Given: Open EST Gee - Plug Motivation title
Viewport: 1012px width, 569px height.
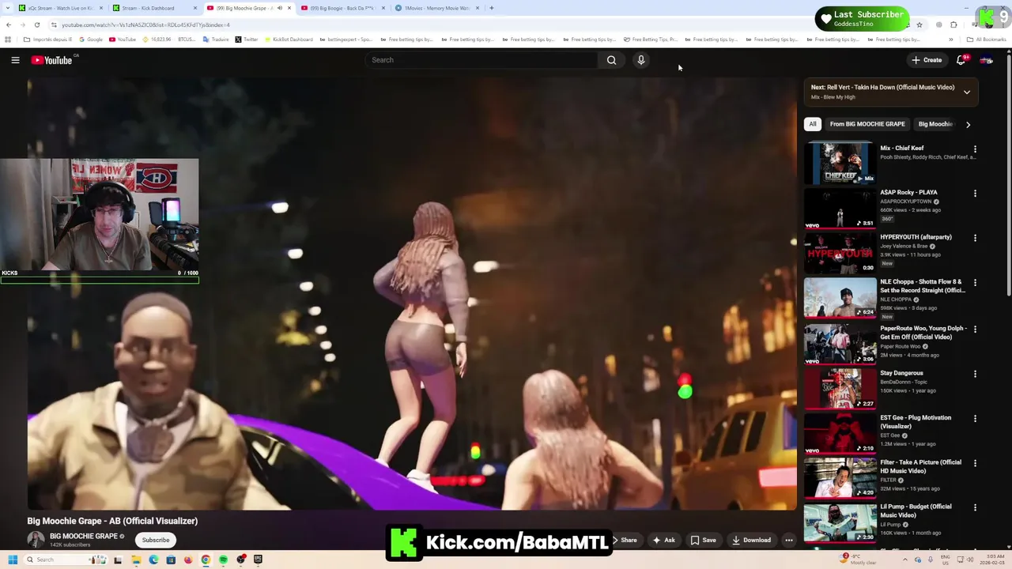Looking at the screenshot, I should click(916, 422).
